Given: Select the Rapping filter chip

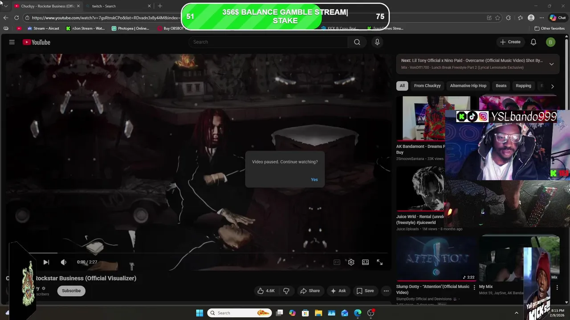Looking at the screenshot, I should click(523, 86).
